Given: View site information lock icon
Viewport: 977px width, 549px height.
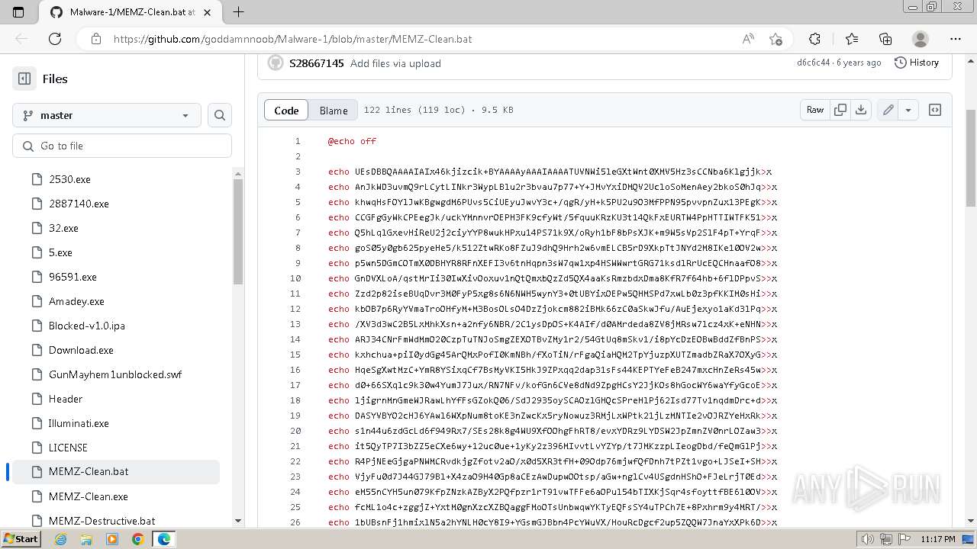Looking at the screenshot, I should [x=95, y=39].
